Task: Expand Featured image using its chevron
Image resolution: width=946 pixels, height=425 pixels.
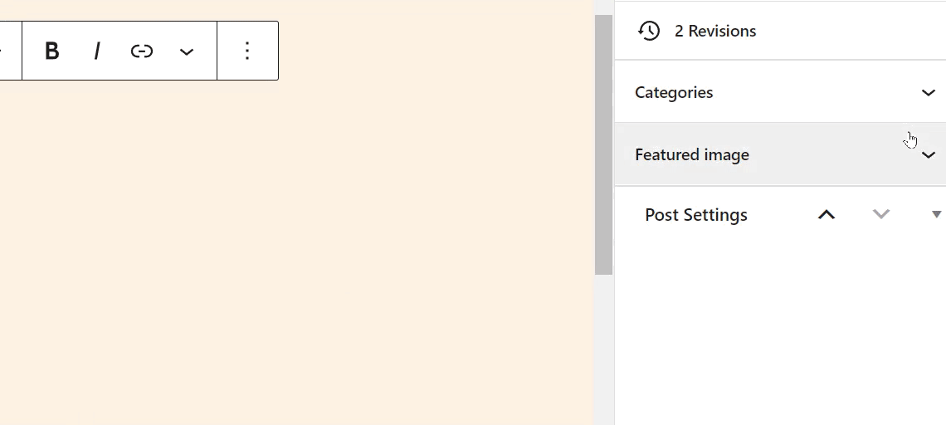Action: click(929, 155)
